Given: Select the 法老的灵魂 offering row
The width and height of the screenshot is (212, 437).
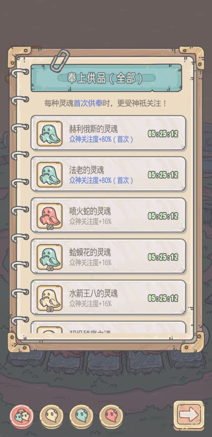Looking at the screenshot, I should pyautogui.click(x=108, y=175).
